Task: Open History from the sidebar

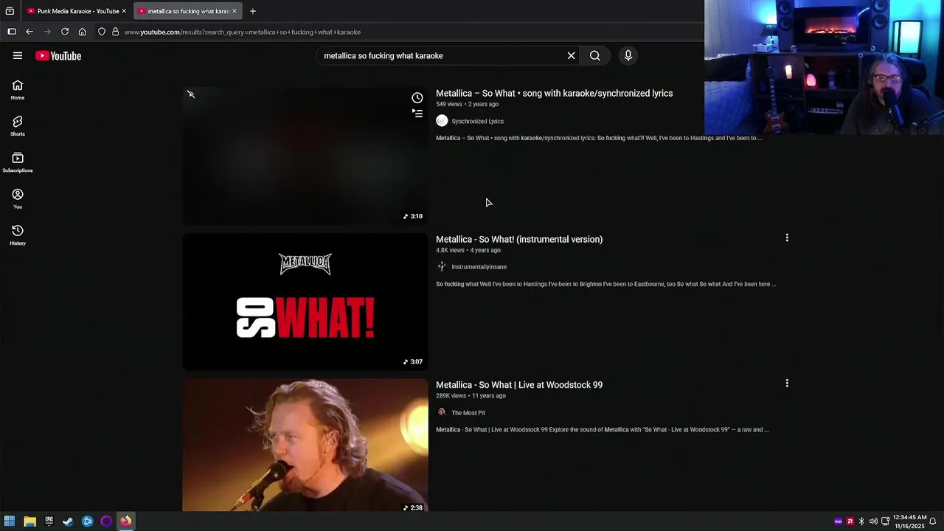Action: coord(18,235)
